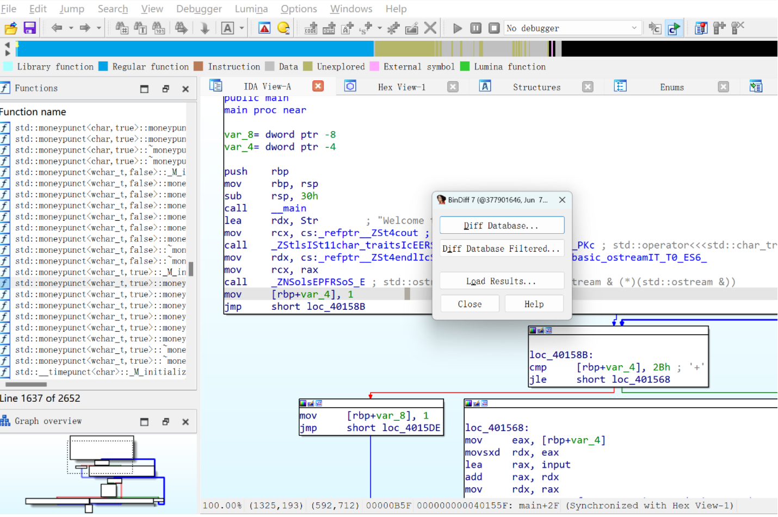Click the string literal 'A' plus icon
The width and height of the screenshot is (778, 517).
347,28
